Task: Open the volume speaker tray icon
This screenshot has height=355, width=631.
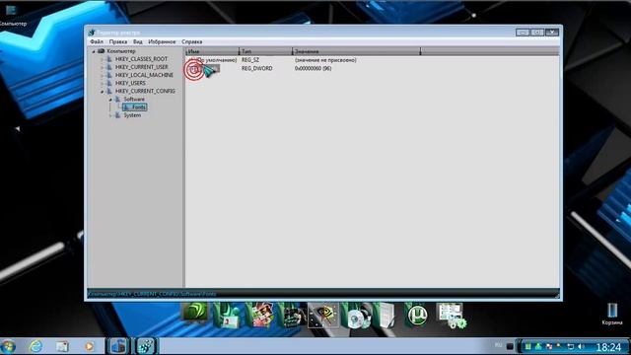Action: [581, 346]
